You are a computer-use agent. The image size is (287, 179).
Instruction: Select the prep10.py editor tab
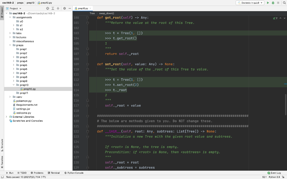click(x=83, y=8)
